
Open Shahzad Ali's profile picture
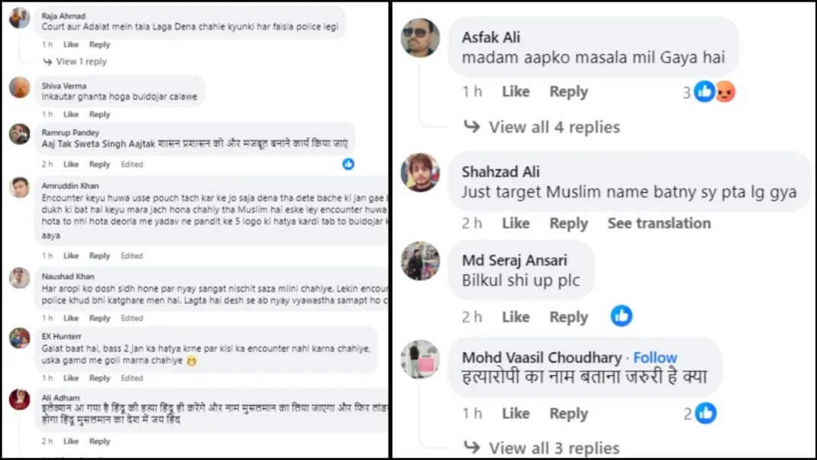tap(421, 172)
